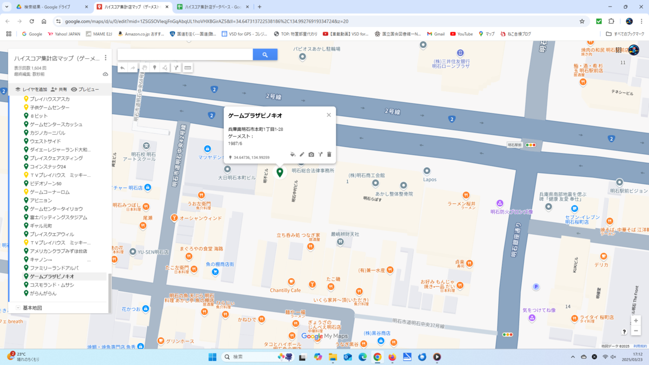649x365 pixels.
Task: Click the マツヤデンキ shop marker on map
Action: pyautogui.click(x=207, y=149)
